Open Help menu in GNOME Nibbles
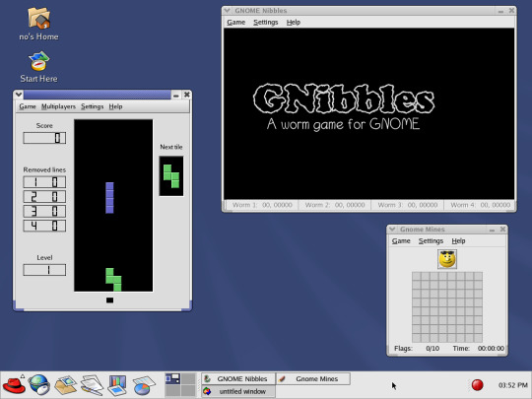 pyautogui.click(x=294, y=23)
